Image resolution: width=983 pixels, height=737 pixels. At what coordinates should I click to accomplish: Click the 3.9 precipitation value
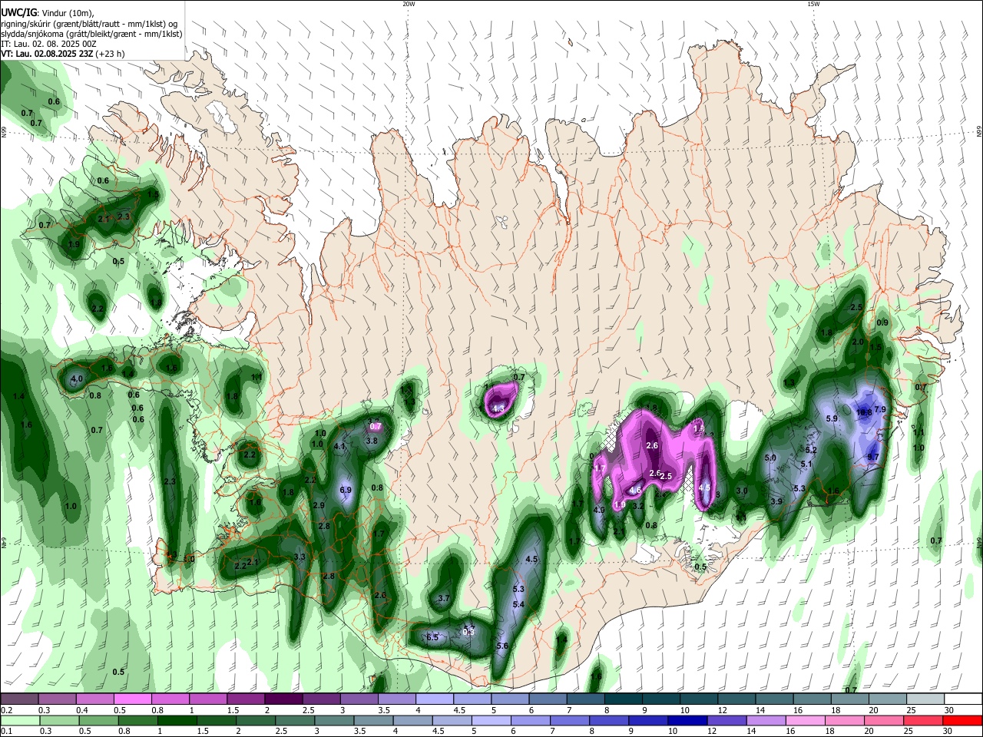click(776, 501)
